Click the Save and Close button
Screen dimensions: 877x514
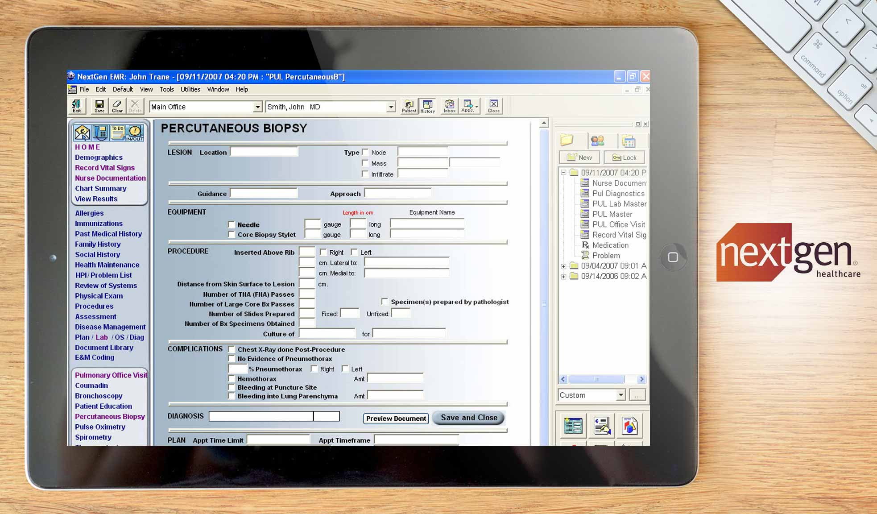468,418
